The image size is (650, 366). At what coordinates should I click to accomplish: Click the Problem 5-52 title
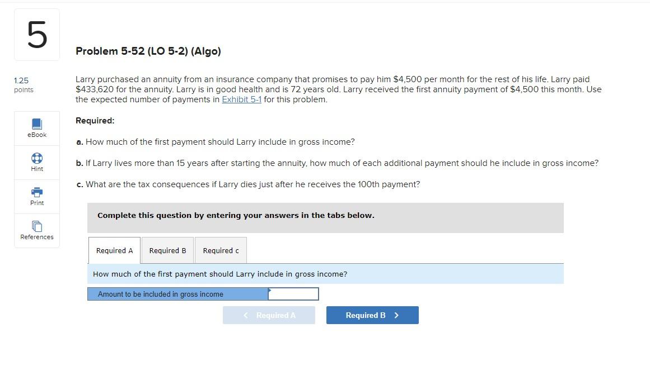(148, 51)
